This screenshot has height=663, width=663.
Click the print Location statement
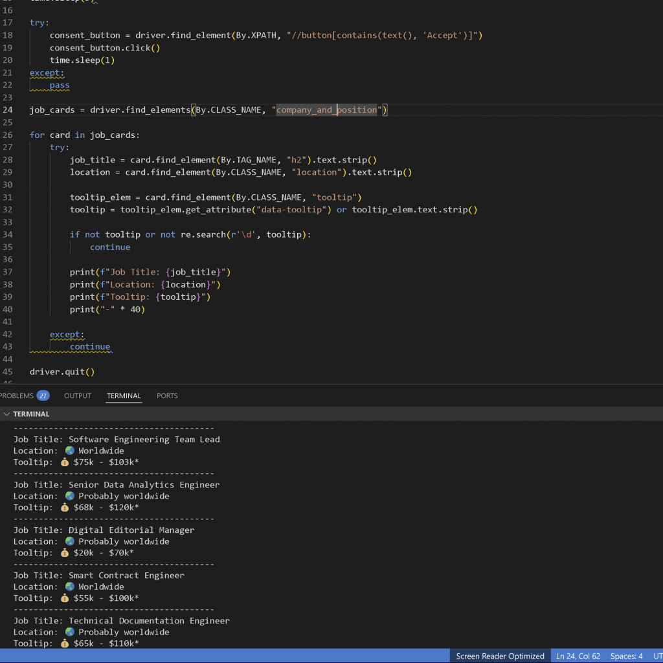coord(145,285)
